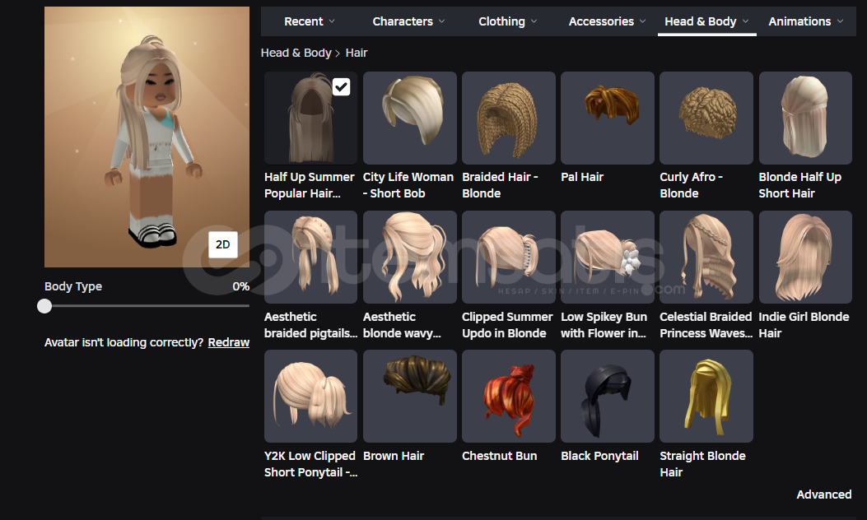Equip the Chestnut Bun hair
Screen dimensions: 867x520
[x=509, y=397]
